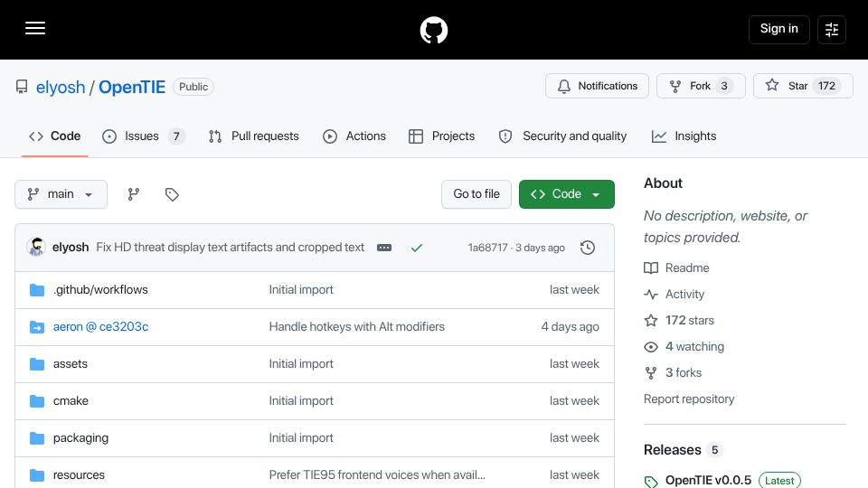Viewport: 868px width, 488px height.
Task: Open the Insights tab
Action: tap(684, 136)
